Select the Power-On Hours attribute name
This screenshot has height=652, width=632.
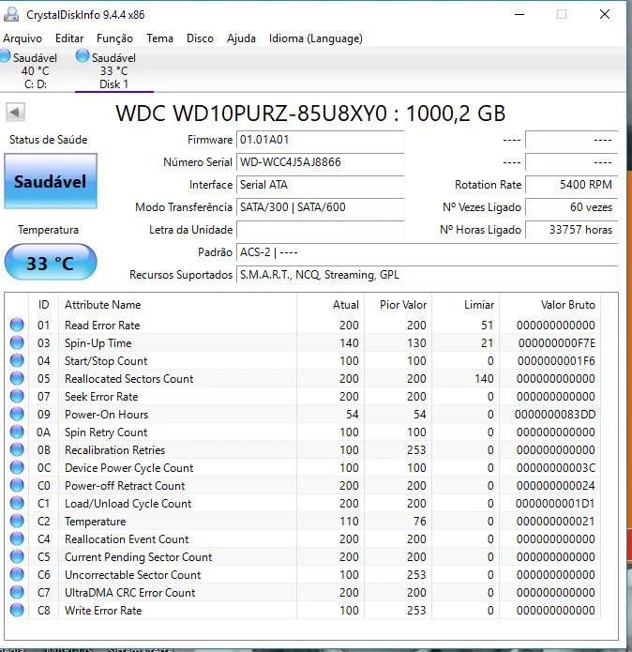click(106, 415)
